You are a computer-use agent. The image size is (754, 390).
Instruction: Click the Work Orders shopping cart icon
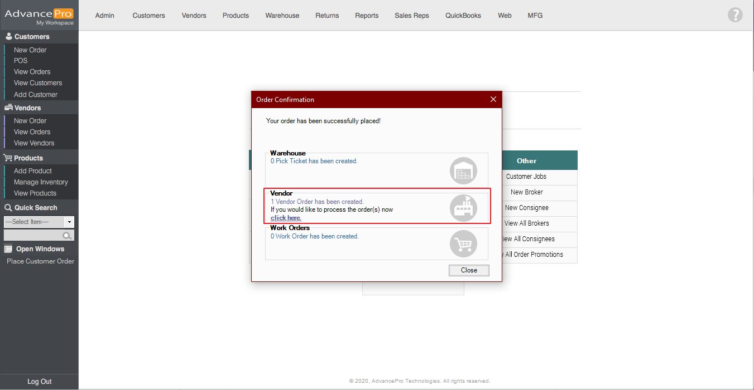point(463,244)
